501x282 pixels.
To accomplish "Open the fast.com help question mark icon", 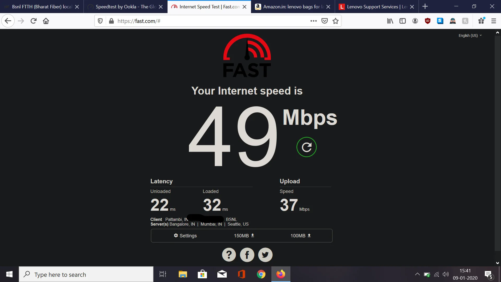I will [x=229, y=255].
